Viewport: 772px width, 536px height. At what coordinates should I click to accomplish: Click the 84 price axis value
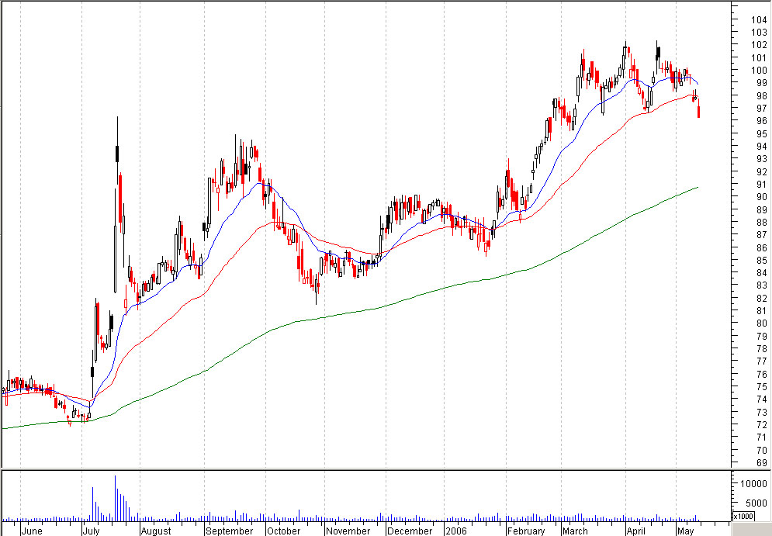click(762, 273)
